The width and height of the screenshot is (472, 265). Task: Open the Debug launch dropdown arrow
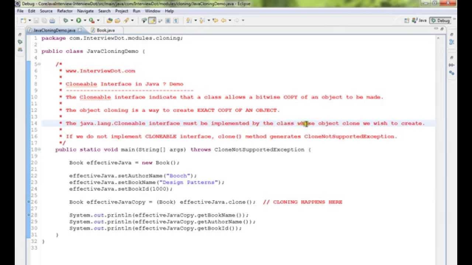(72, 21)
